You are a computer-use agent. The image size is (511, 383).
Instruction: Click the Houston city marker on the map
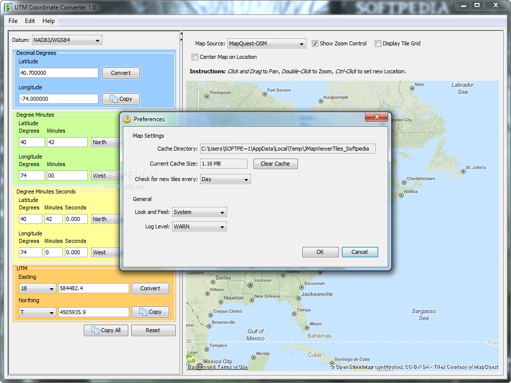[221, 302]
